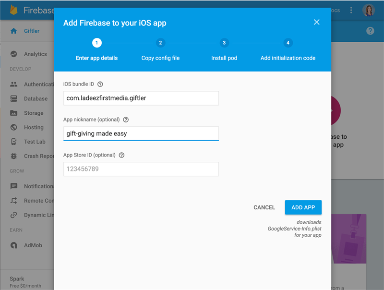Go to step 2 Copy config file
This screenshot has height=290, width=384.
coord(160,43)
